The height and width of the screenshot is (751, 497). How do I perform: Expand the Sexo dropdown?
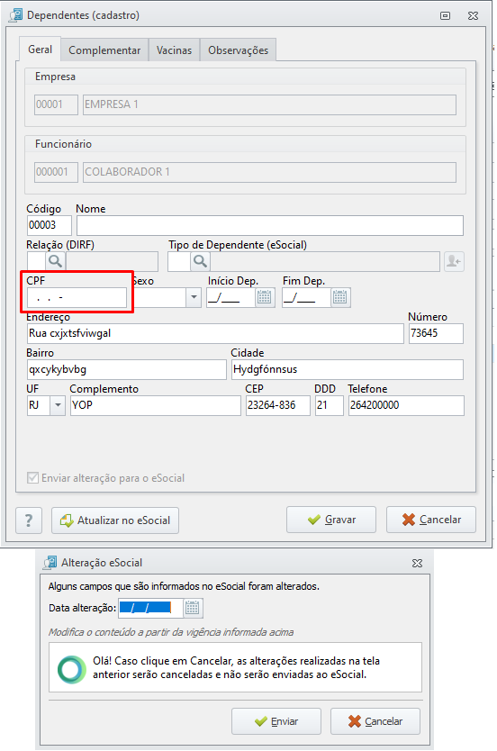(x=194, y=297)
